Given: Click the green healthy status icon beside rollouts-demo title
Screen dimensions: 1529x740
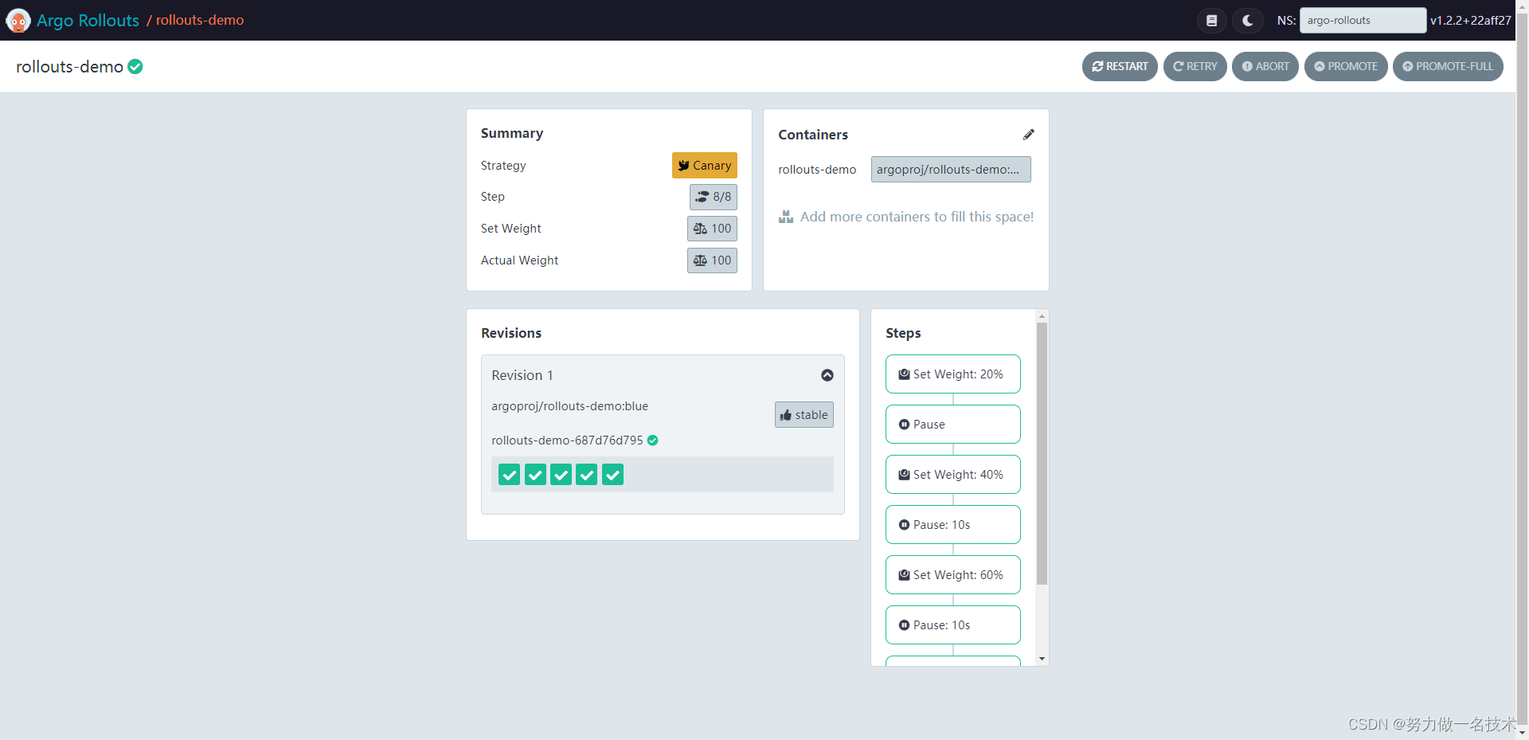Looking at the screenshot, I should point(135,67).
